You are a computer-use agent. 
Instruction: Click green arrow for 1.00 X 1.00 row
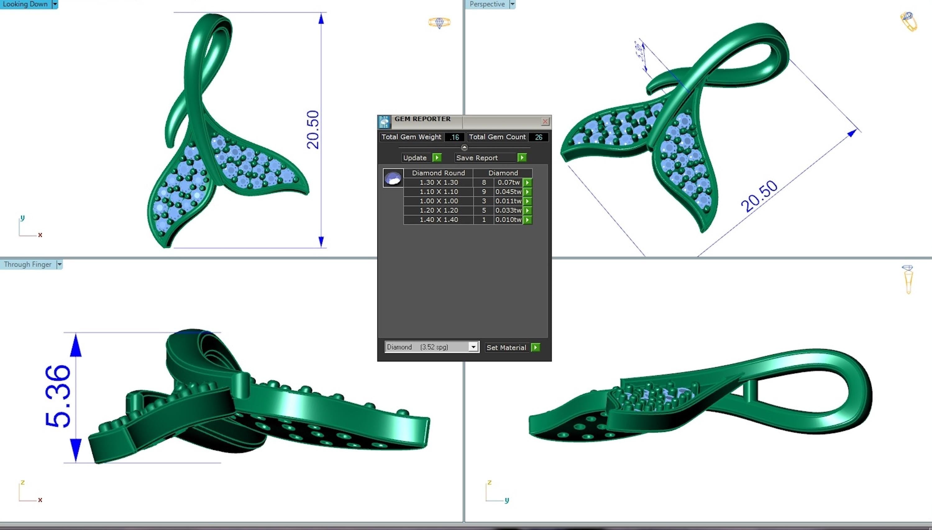[x=528, y=201]
